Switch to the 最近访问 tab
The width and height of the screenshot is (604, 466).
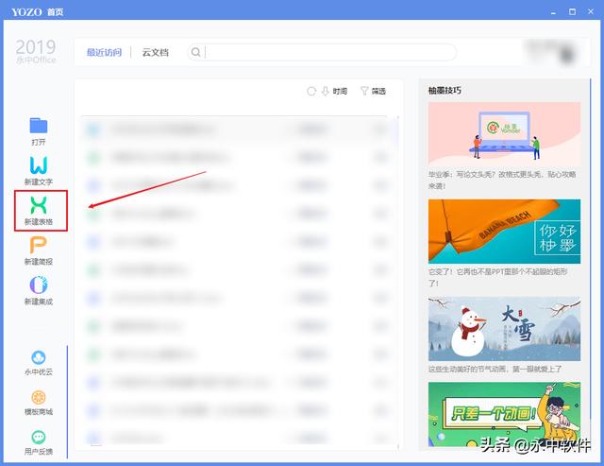click(104, 53)
